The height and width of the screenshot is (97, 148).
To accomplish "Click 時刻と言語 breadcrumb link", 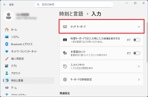I will coord(71,14).
